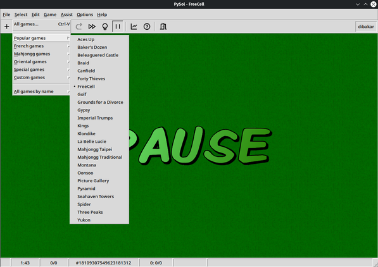Select Kings game
Image resolution: width=378 pixels, height=267 pixels.
pyautogui.click(x=99, y=126)
